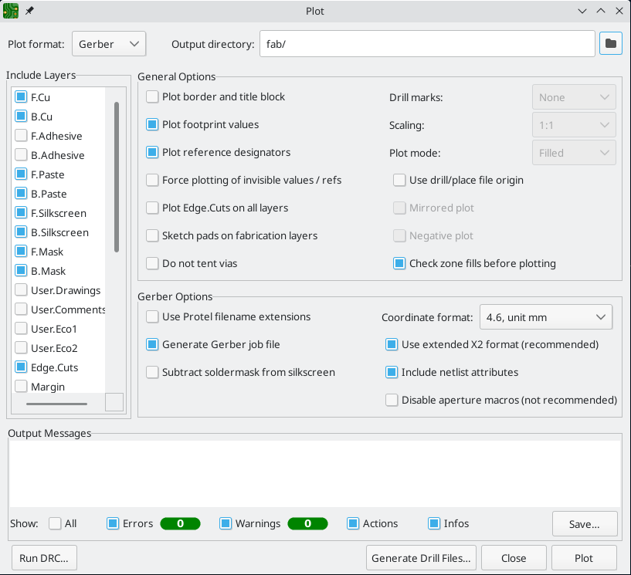Check Use Protel filename extensions
This screenshot has height=575, width=631.
click(153, 316)
